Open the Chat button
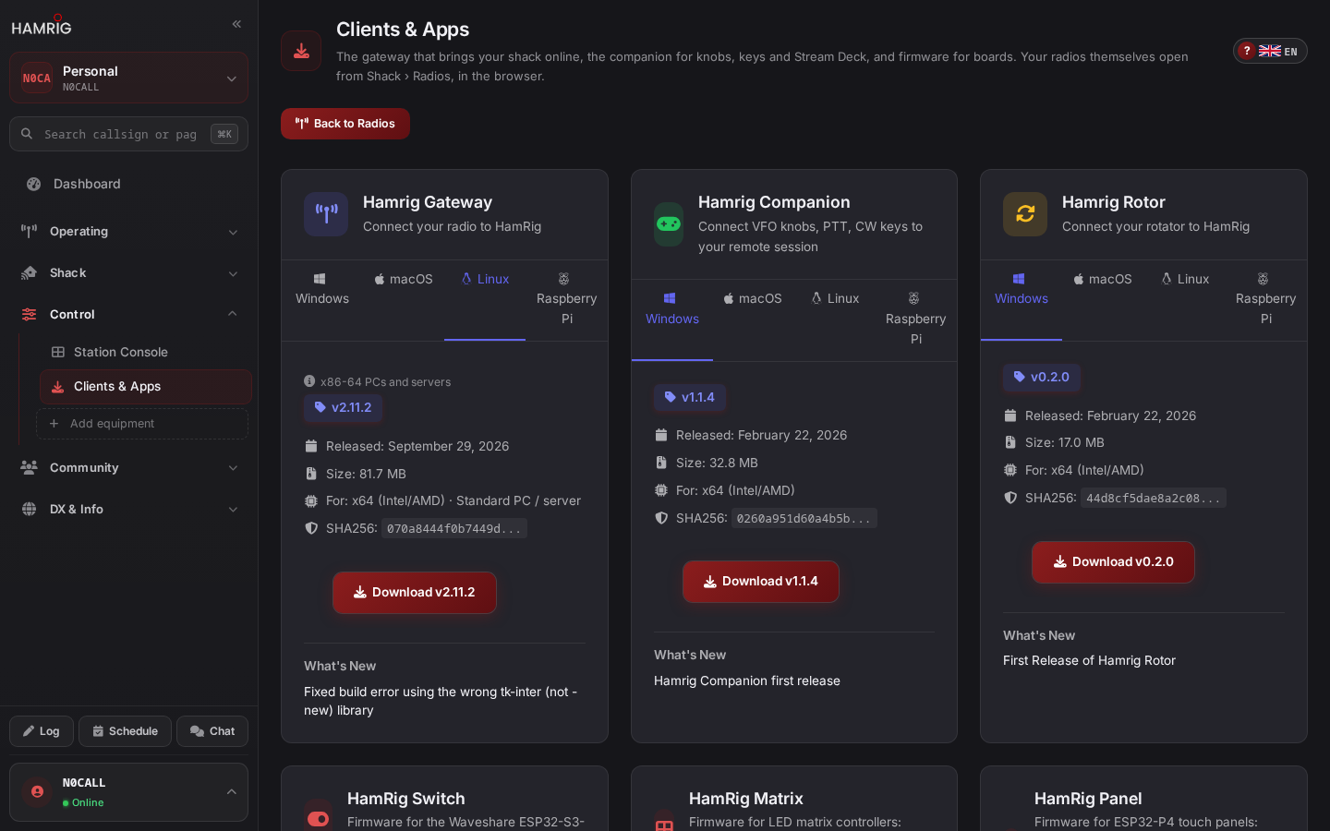 (212, 731)
